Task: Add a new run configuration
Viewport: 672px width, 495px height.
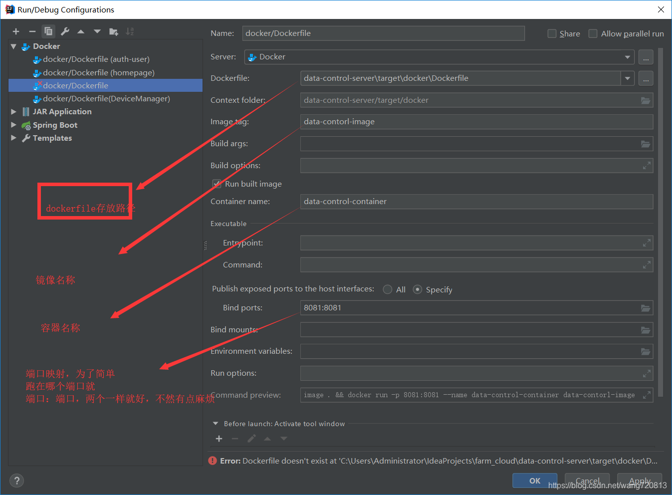Action: point(16,31)
